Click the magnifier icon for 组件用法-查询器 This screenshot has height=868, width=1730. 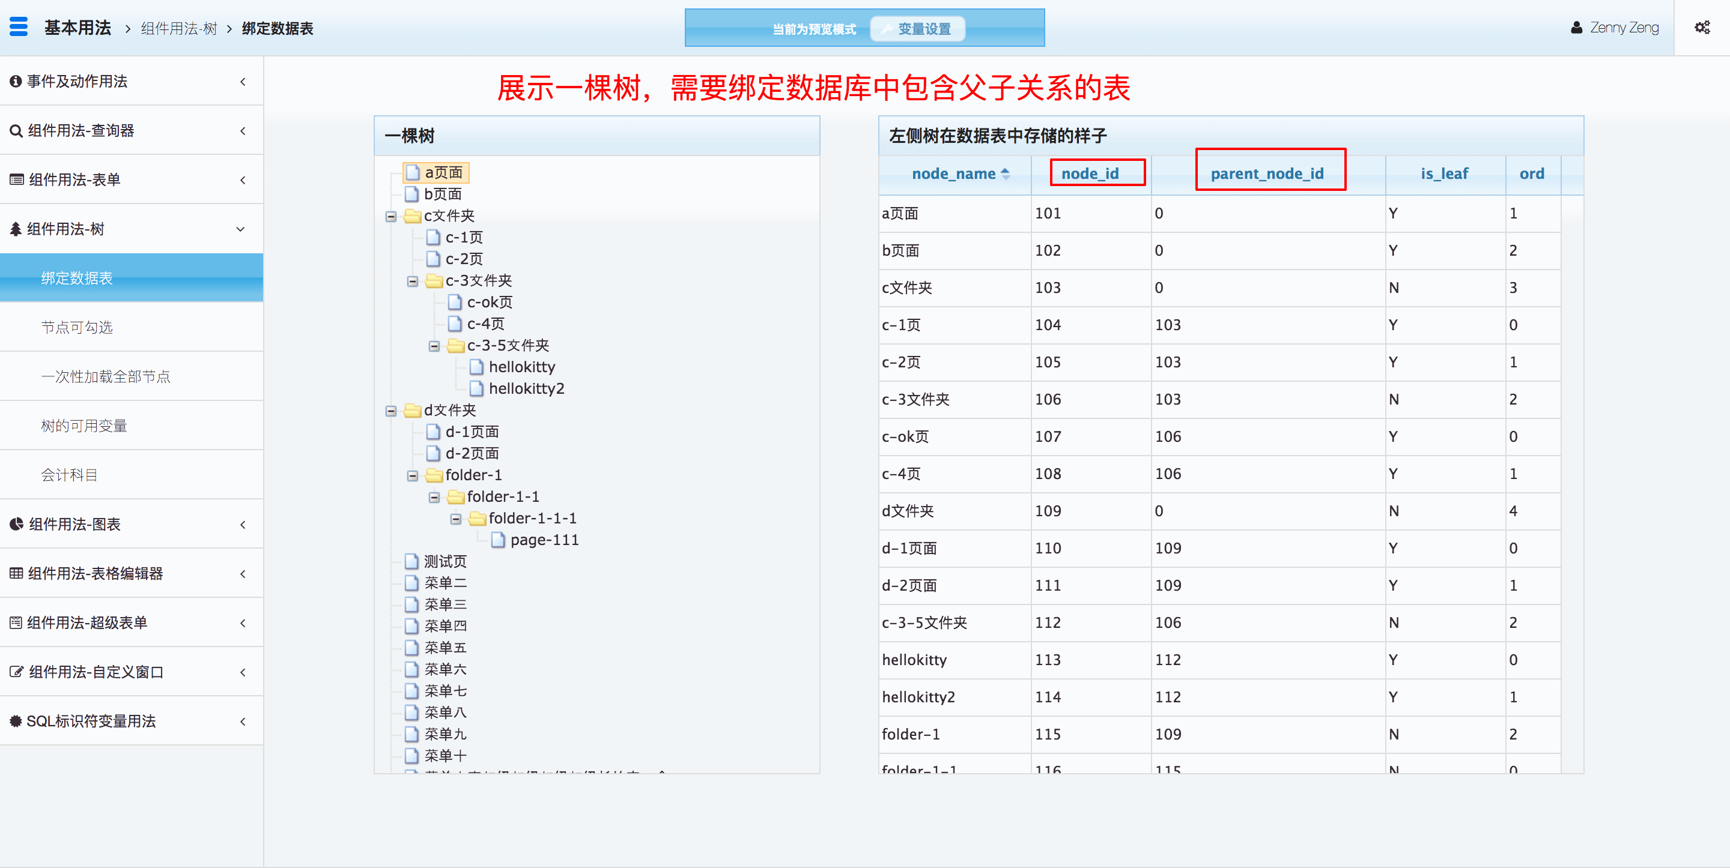pyautogui.click(x=16, y=131)
